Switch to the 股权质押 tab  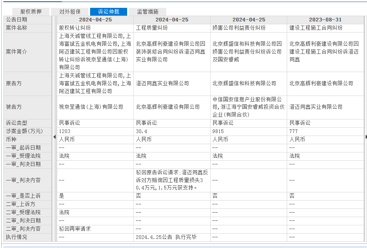point(31,12)
